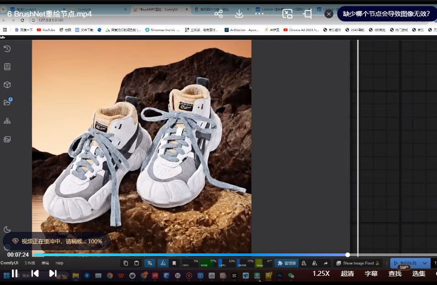Open the 字幕 subtitles option
The width and height of the screenshot is (437, 285).
pos(371,274)
